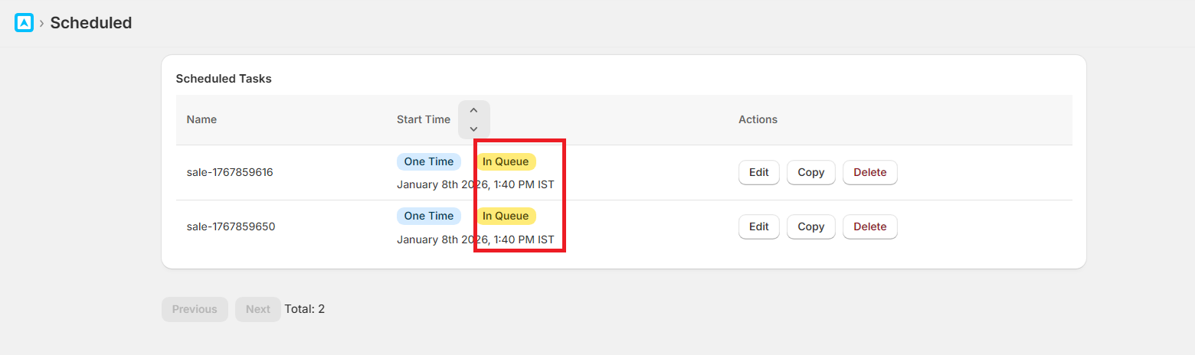This screenshot has width=1195, height=355.
Task: Toggle the Start Time sort arrows
Action: 473,119
